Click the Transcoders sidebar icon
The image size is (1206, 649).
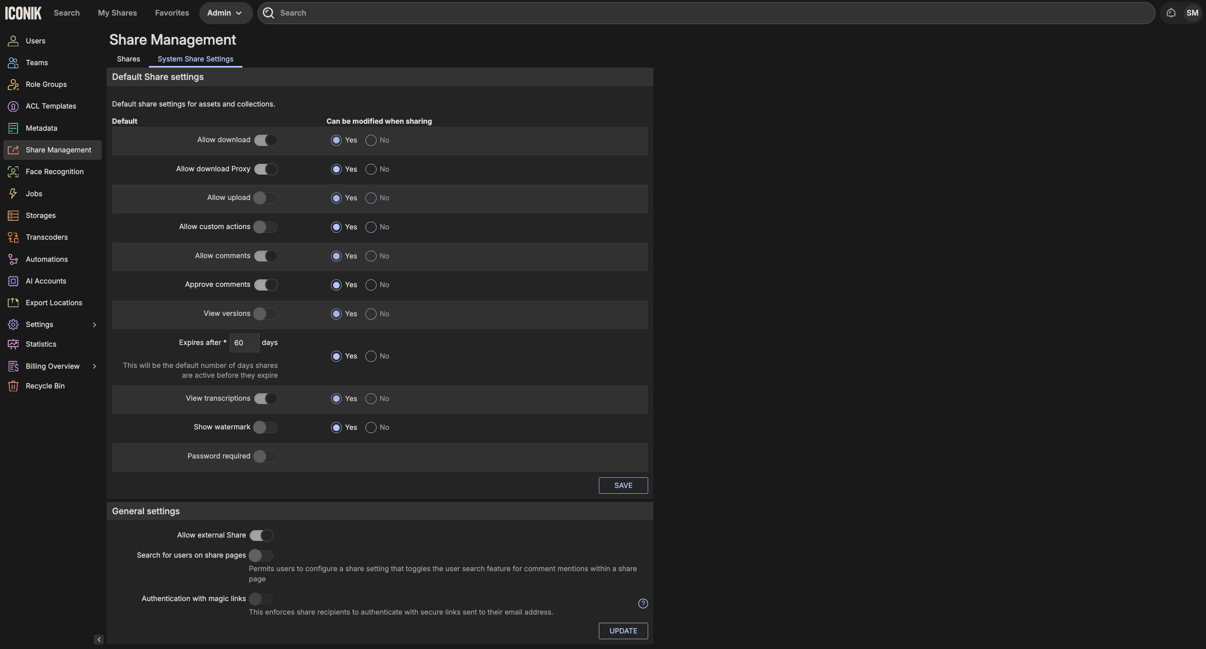pos(13,237)
